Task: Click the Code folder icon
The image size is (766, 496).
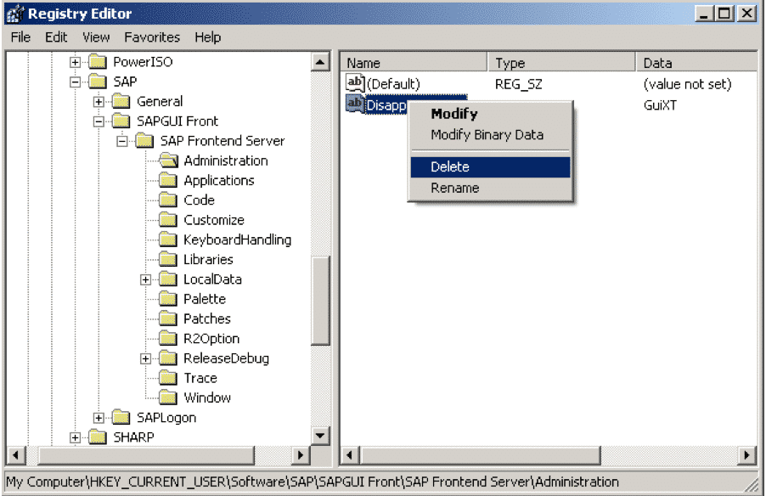Action: point(168,200)
